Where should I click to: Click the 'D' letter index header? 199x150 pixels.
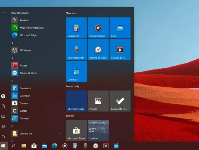(12, 126)
